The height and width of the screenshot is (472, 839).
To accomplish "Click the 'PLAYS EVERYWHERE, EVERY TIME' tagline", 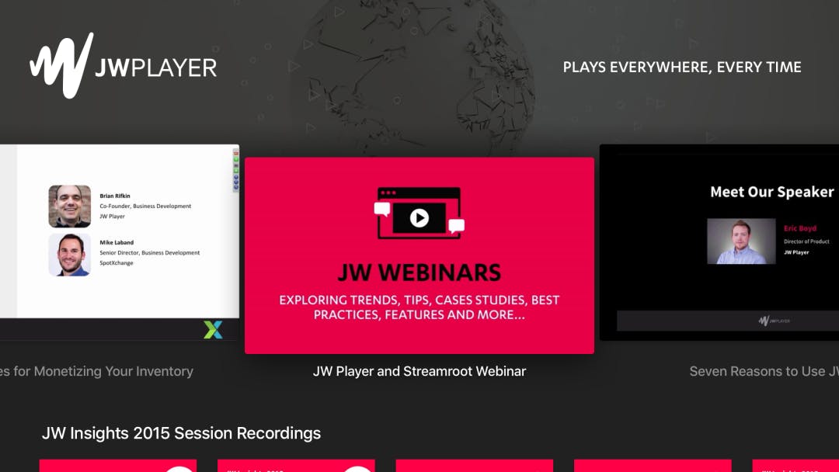I will coord(682,67).
